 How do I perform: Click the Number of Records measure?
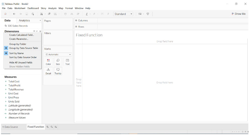(x=19, y=114)
